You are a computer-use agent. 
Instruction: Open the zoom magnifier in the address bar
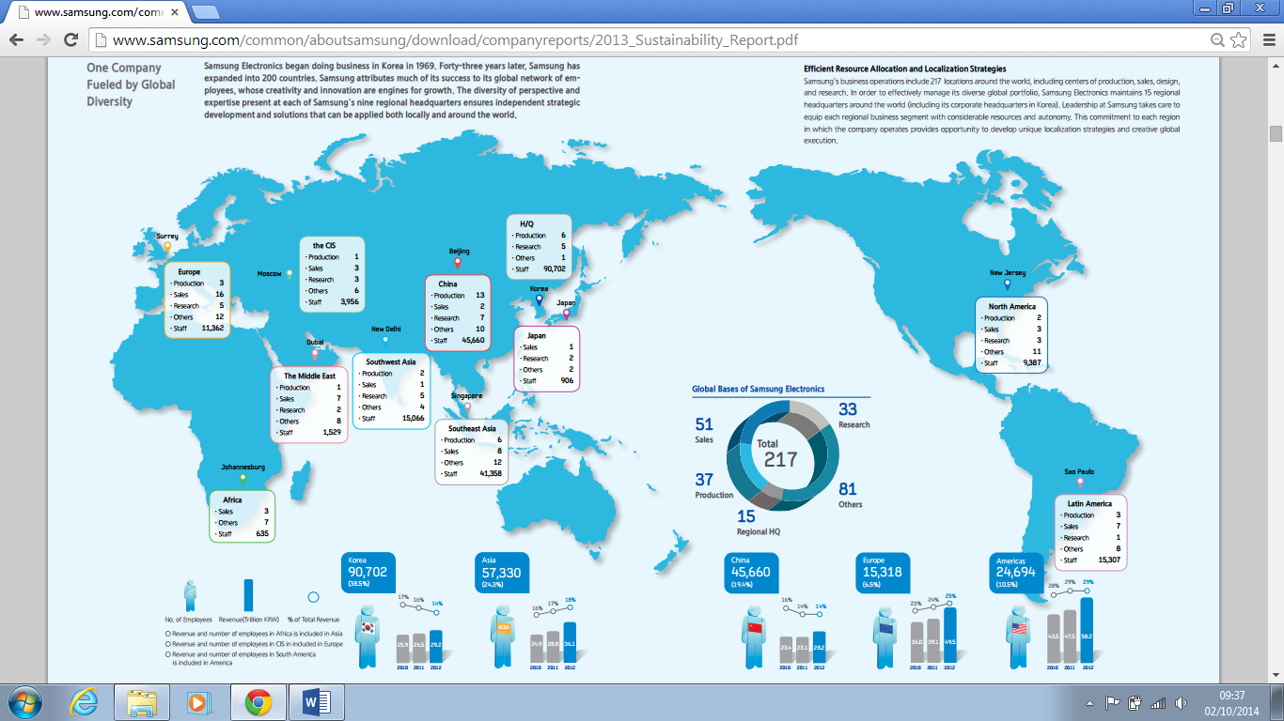(1217, 39)
